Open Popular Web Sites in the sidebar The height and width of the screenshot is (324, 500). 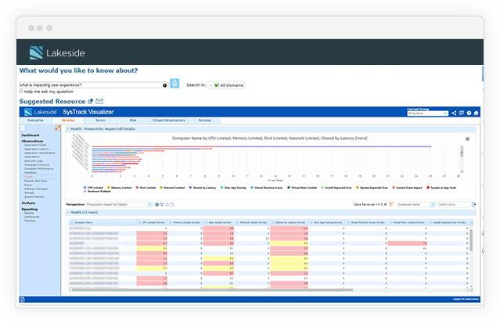click(36, 181)
